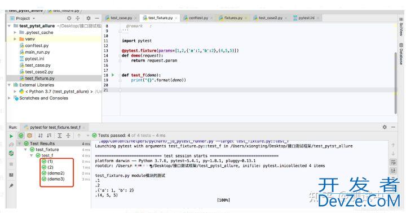
Task: Click the scroll to end console icon
Action: point(393,171)
